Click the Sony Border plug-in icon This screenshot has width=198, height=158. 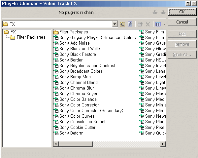click(56, 60)
